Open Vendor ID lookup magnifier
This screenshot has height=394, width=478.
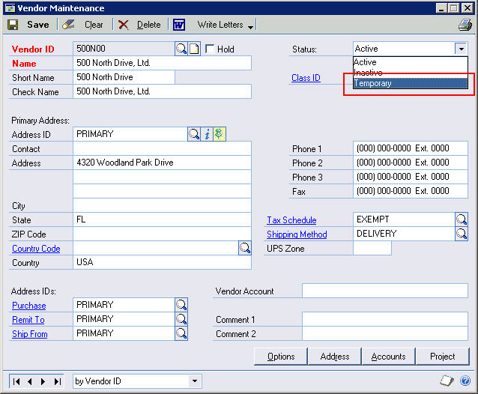[181, 49]
